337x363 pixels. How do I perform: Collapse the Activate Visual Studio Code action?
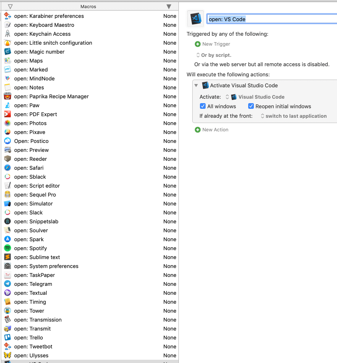pos(196,85)
